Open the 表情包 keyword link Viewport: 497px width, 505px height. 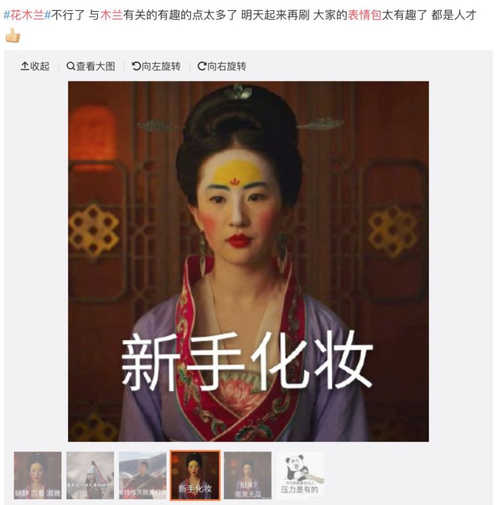point(365,15)
